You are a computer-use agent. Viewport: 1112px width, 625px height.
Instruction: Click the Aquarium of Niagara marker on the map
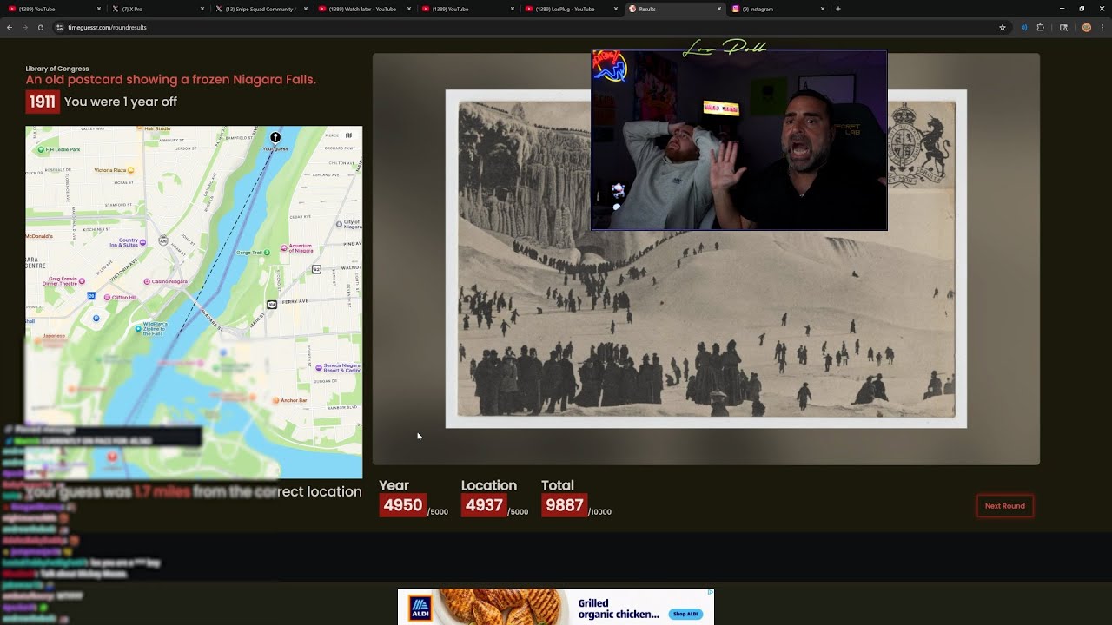pos(284,248)
